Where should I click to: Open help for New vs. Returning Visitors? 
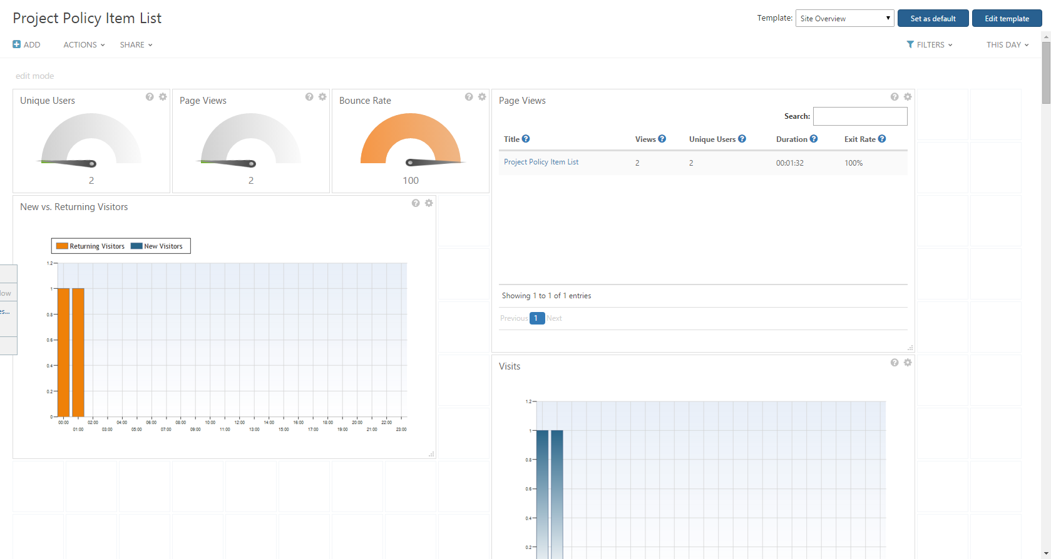pos(416,203)
